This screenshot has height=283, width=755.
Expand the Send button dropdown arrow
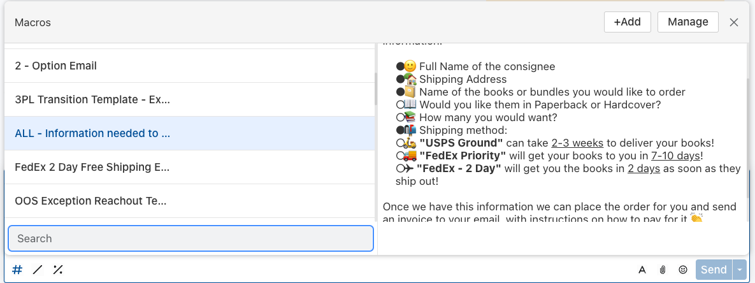pos(740,270)
